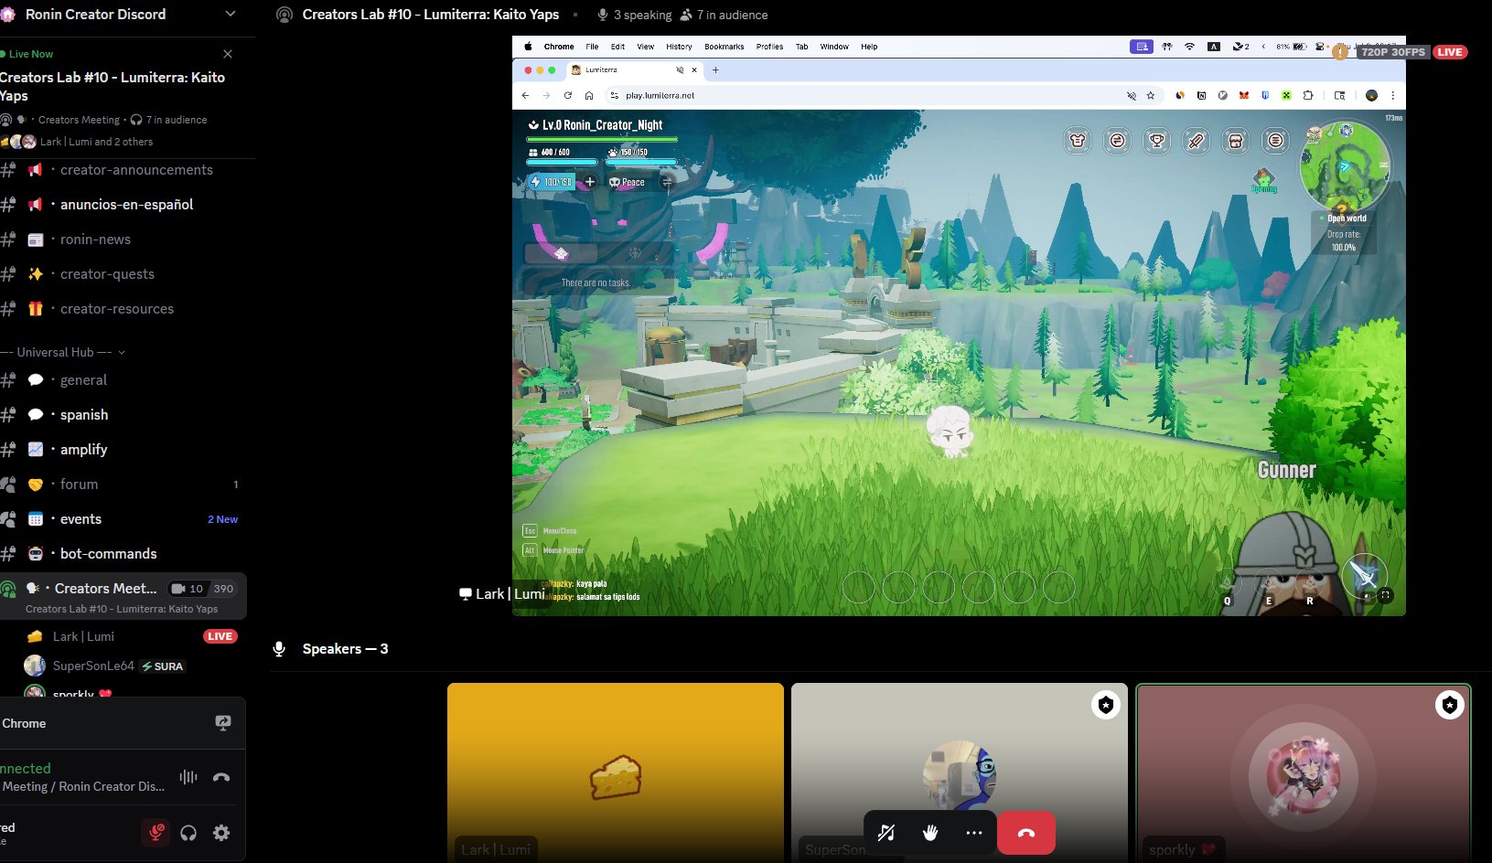
Task: Open the Chrome three-dot menu
Action: 1393,95
